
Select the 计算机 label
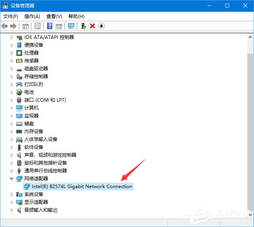tap(31, 108)
